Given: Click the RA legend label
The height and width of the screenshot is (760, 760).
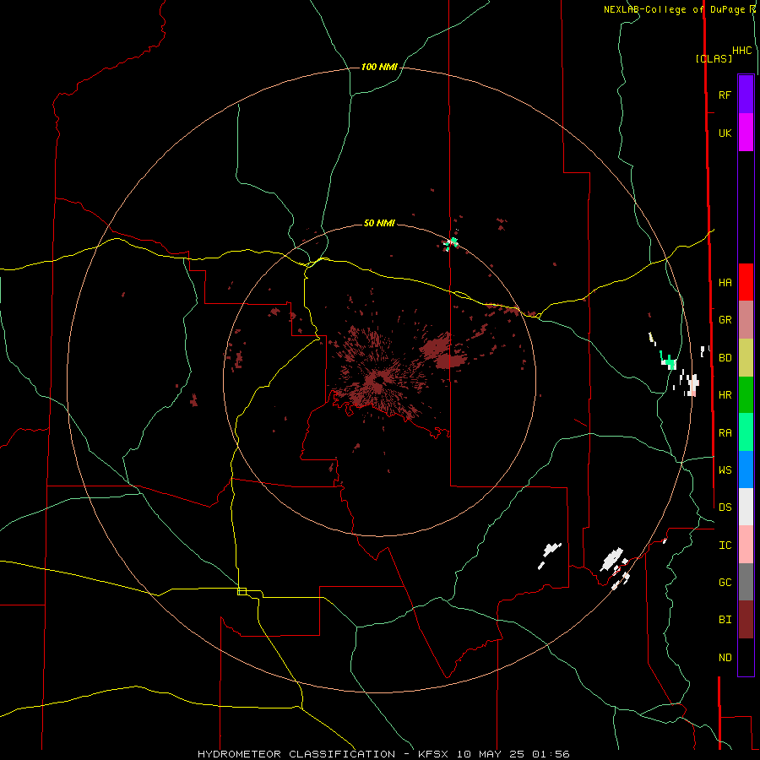Looking at the screenshot, I should [725, 433].
